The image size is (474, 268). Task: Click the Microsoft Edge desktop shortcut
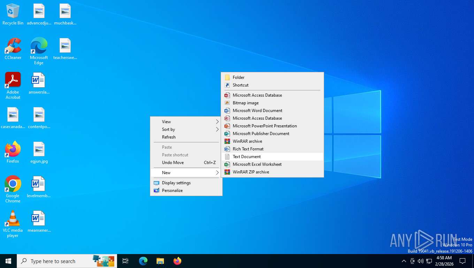(x=39, y=51)
